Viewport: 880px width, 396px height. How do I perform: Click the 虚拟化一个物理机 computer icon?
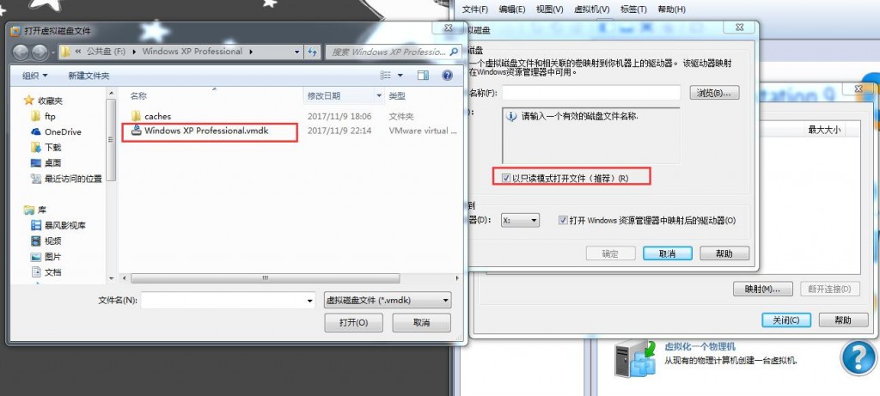[635, 357]
